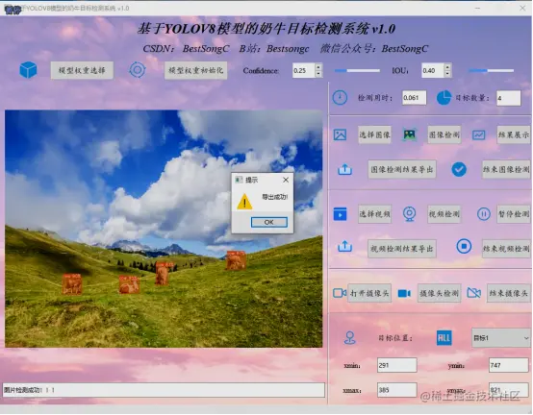Click the pause circle icon
This screenshot has height=415, width=533.
pos(483,214)
